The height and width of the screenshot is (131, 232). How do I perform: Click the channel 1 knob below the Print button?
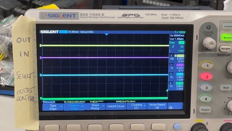click(200, 127)
